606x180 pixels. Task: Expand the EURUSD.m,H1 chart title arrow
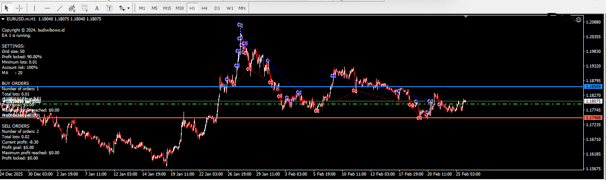pyautogui.click(x=3, y=19)
